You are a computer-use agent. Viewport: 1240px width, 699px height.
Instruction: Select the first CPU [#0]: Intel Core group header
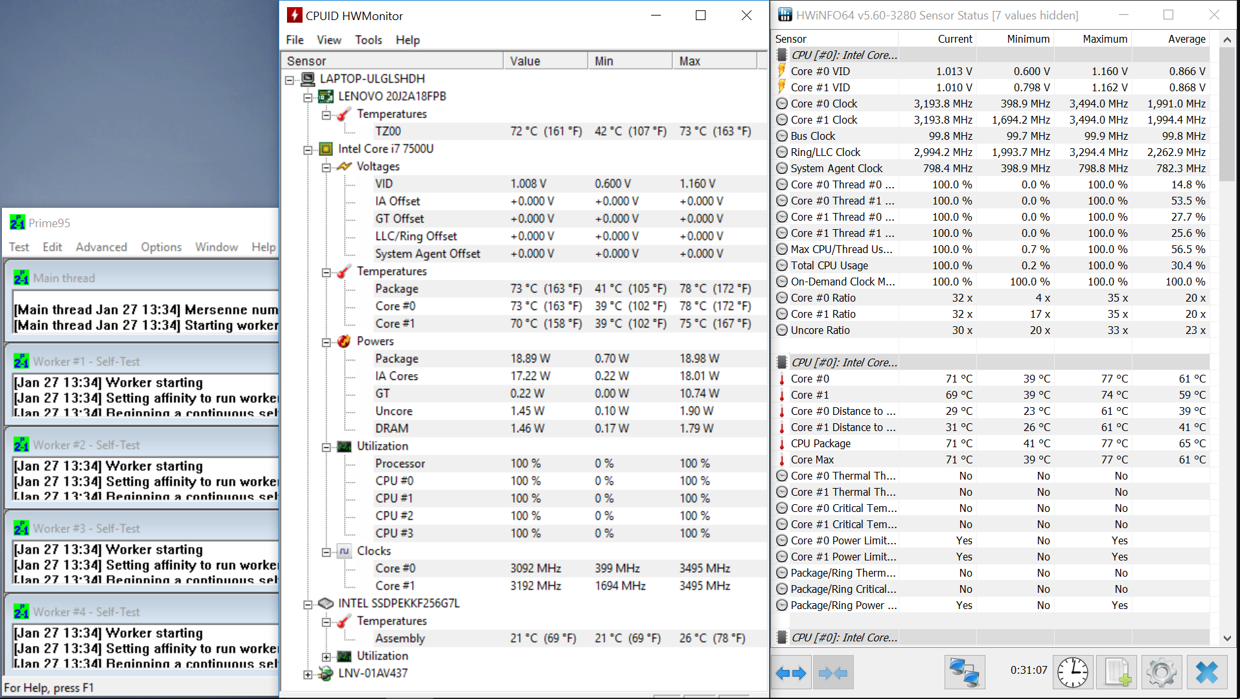pyautogui.click(x=992, y=55)
